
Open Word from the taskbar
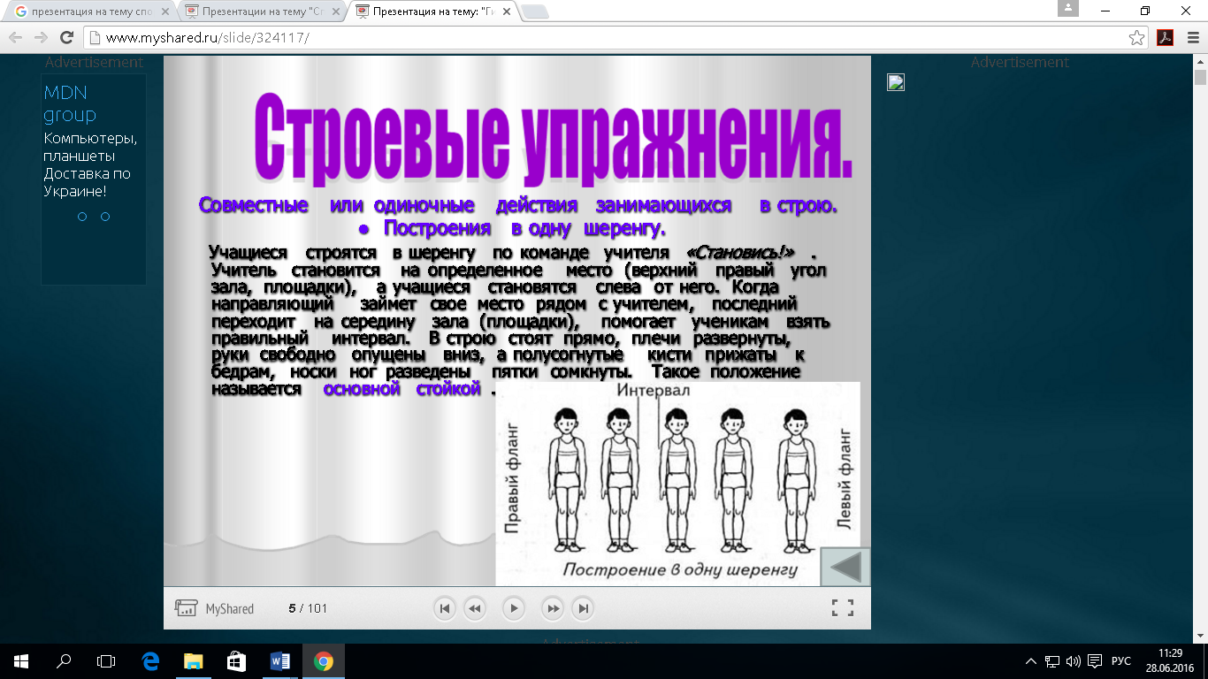point(280,660)
